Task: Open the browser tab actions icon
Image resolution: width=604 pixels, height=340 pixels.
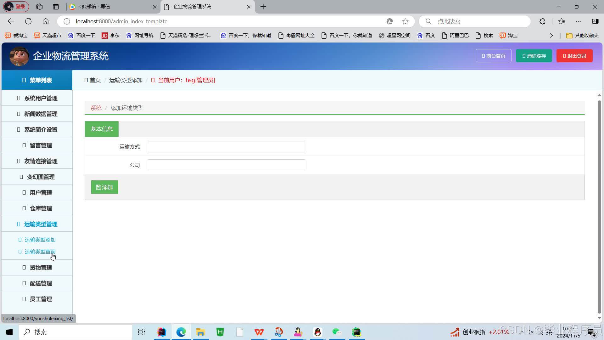Action: [56, 7]
